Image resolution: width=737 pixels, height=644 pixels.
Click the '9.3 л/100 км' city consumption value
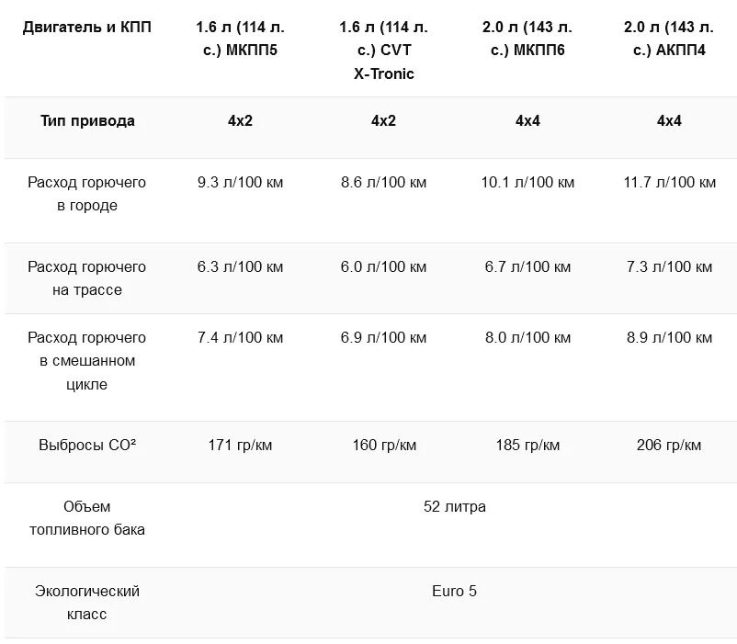[241, 183]
